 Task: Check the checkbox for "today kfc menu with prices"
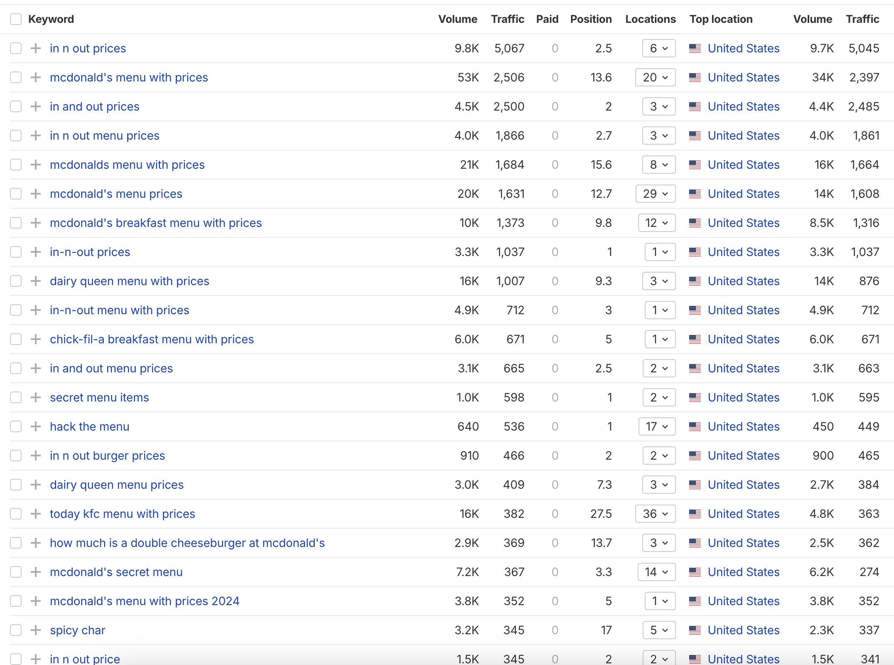16,514
